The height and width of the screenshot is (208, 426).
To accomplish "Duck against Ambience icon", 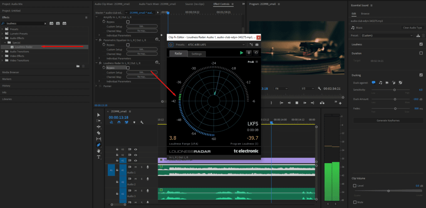I will click(394, 83).
